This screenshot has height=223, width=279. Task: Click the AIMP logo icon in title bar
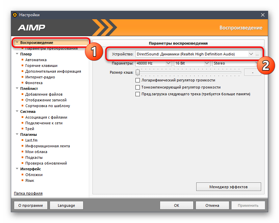click(15, 15)
